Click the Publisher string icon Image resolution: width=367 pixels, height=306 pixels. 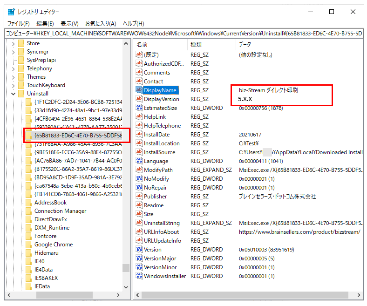tap(139, 196)
